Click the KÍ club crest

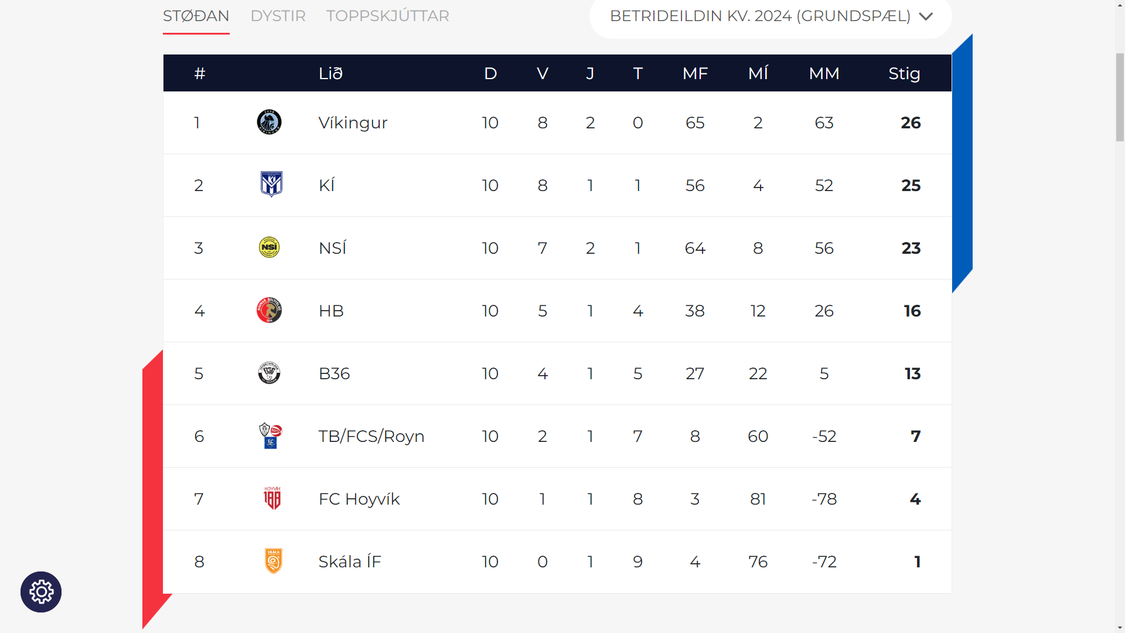pos(271,185)
